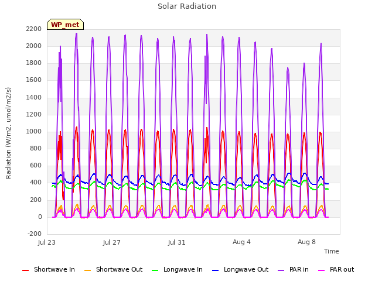Click the Time x-axis title
Viewport: 375px width, 281px height.
332,251
